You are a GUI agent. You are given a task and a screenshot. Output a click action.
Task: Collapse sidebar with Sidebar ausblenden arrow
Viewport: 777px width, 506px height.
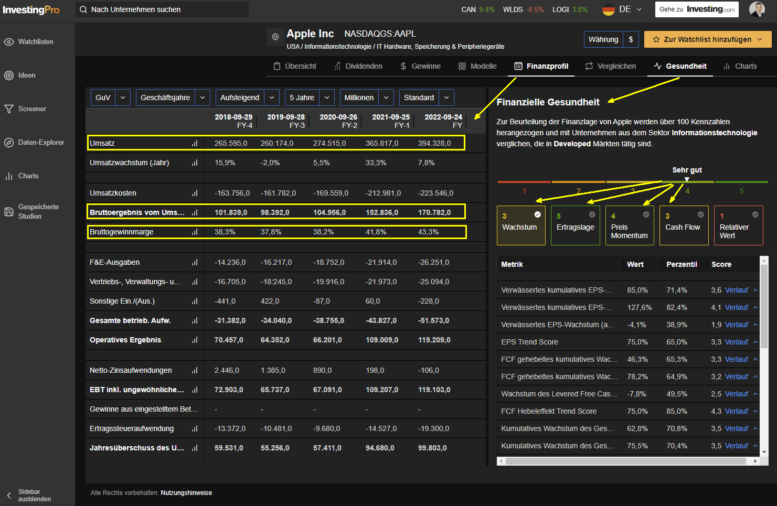coord(9,496)
